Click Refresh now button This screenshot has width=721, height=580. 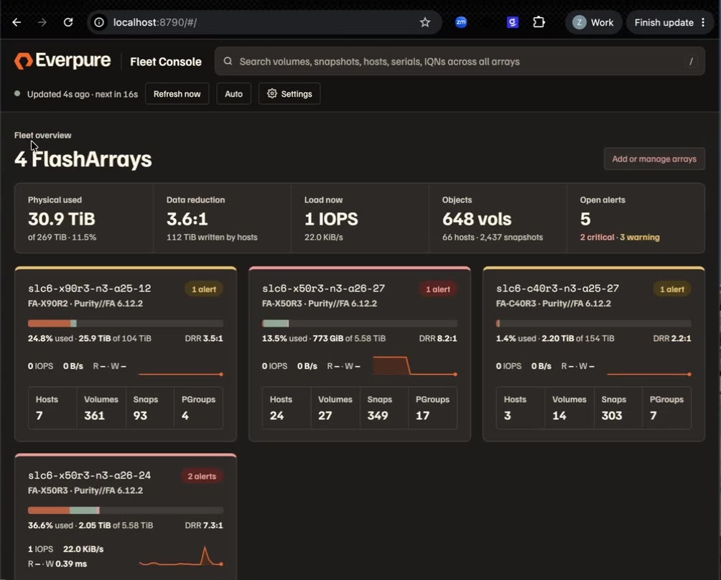coord(177,94)
